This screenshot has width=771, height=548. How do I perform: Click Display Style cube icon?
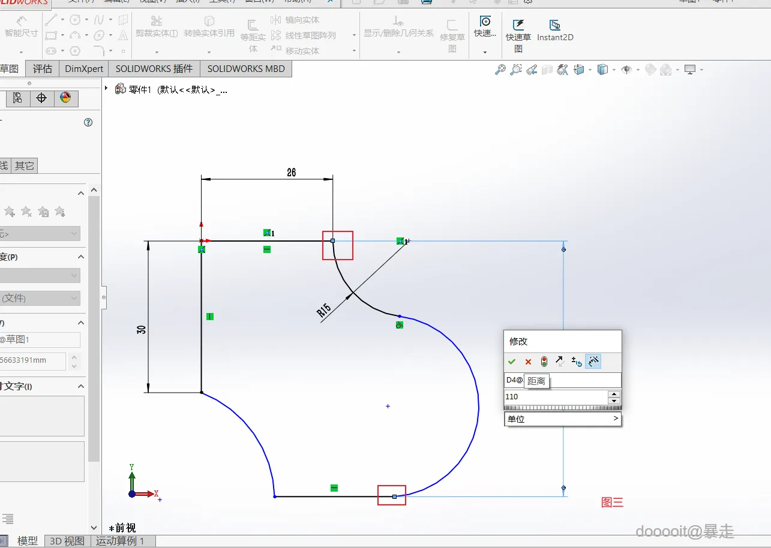(602, 70)
